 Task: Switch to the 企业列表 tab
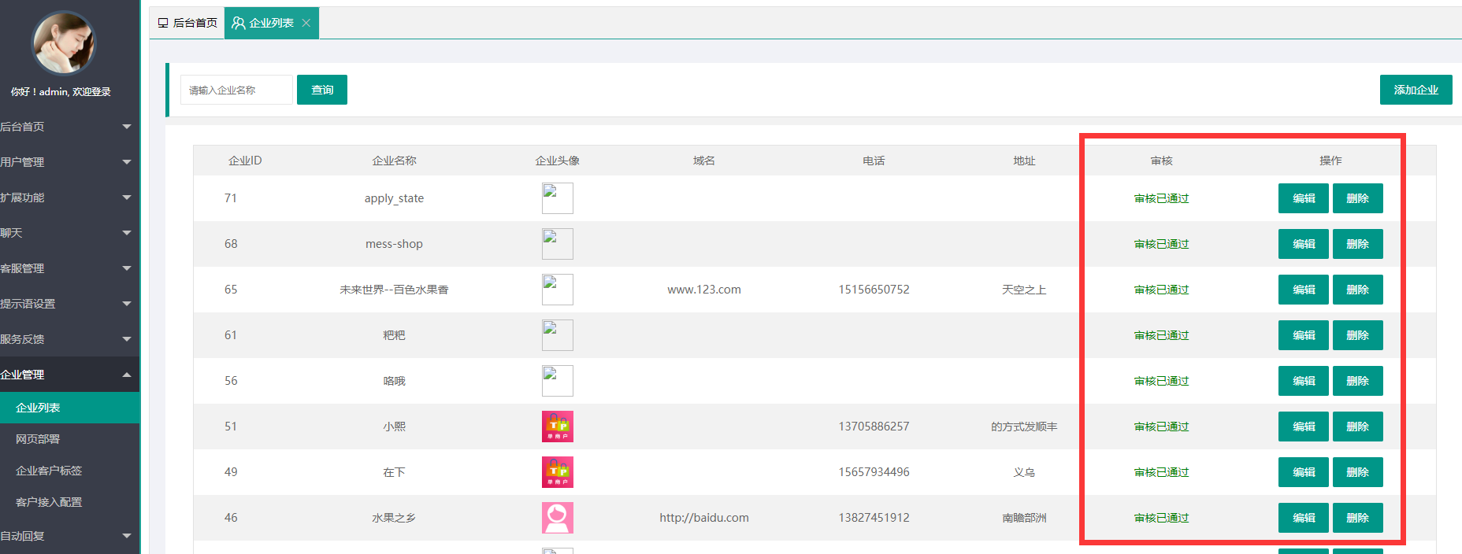coord(263,23)
